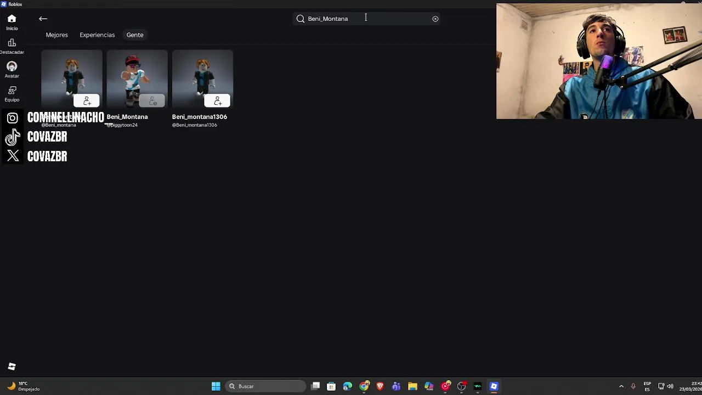Click the microphone tray icon
The image size is (702, 395).
point(633,386)
